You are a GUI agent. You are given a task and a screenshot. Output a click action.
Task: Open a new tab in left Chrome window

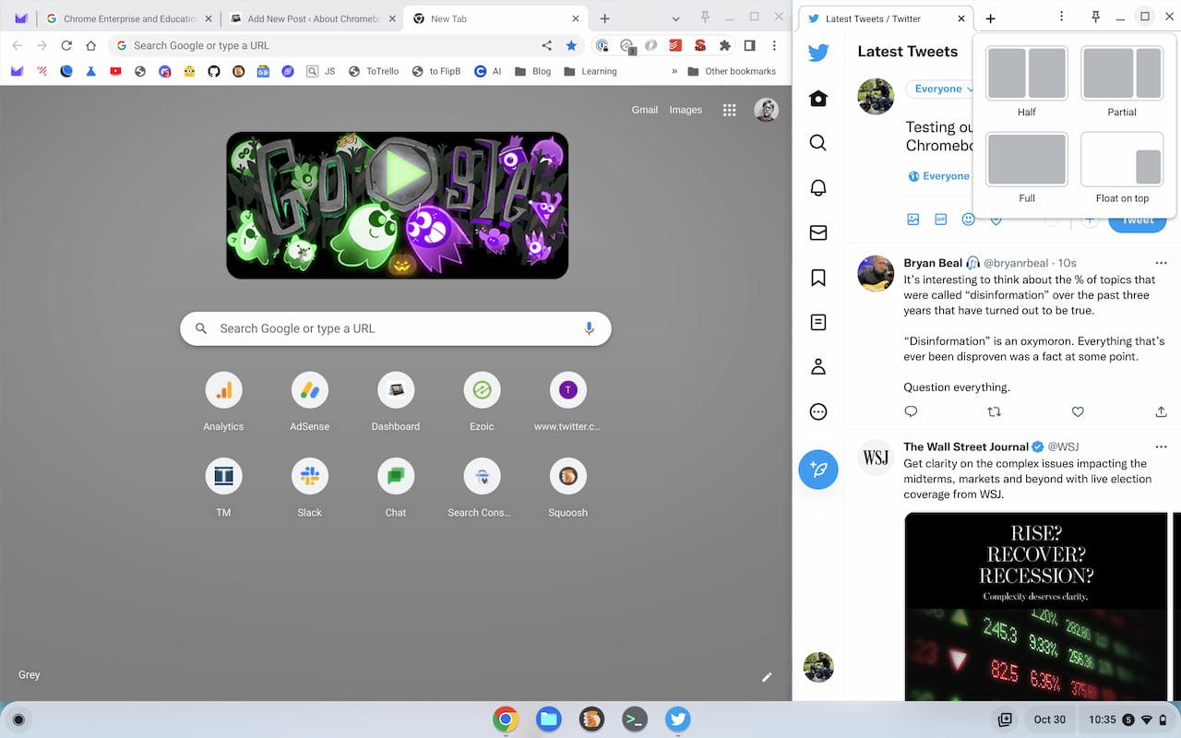[x=604, y=18]
